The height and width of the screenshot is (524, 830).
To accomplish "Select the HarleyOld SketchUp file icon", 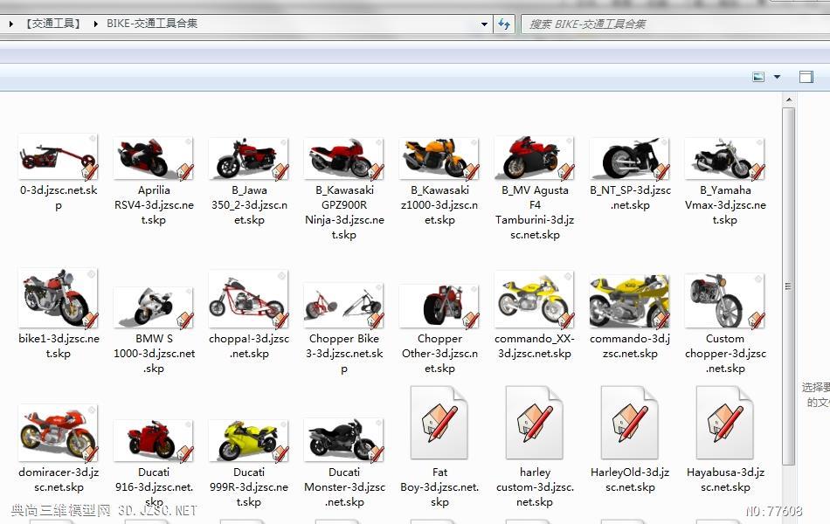I will (x=630, y=423).
